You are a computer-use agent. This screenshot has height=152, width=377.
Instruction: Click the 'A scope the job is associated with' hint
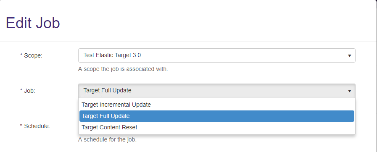123,69
